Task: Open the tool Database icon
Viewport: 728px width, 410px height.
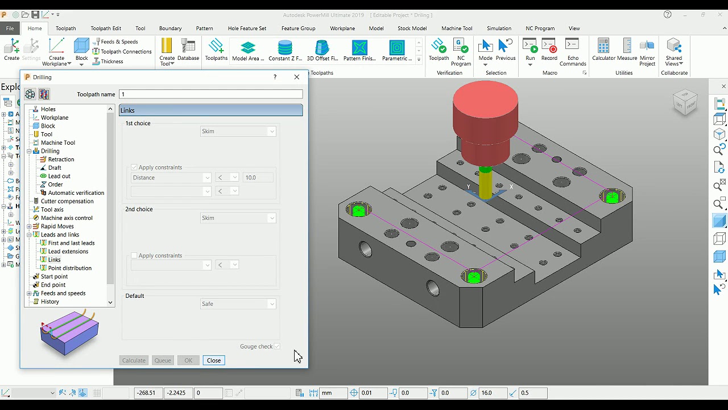Action: point(188,50)
